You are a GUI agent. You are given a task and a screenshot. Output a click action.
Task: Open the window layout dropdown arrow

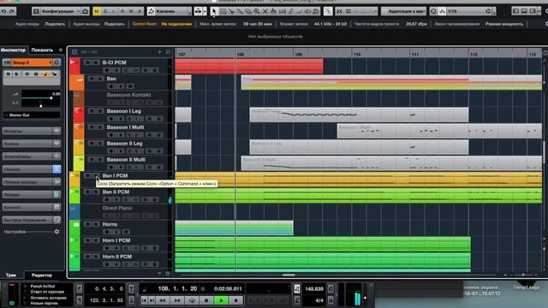[x=539, y=11]
